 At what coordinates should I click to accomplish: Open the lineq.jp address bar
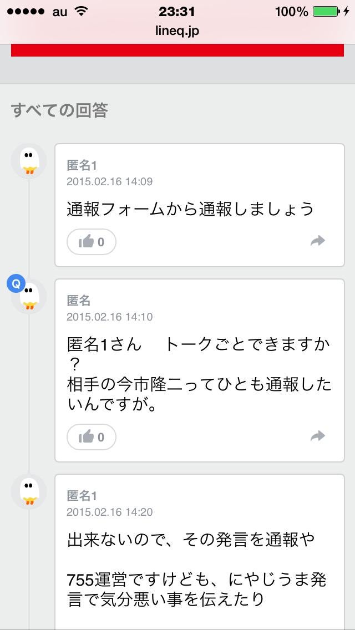177,31
